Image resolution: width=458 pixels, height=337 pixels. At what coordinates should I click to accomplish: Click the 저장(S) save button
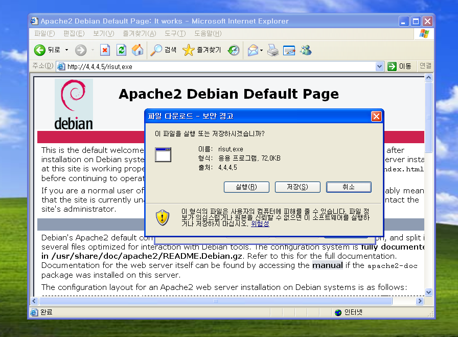[x=297, y=187]
